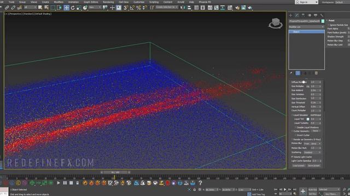
Task: Toggle the Selection Lock padlock icon
Action: (x=195, y=189)
